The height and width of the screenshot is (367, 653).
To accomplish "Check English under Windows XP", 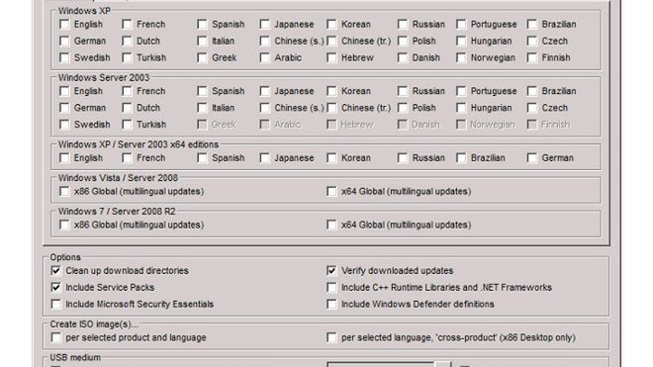I will click(64, 24).
